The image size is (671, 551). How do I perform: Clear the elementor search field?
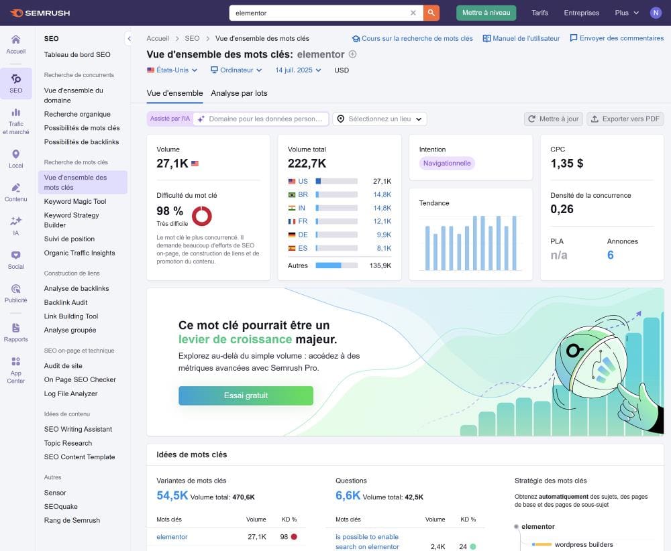pyautogui.click(x=413, y=13)
